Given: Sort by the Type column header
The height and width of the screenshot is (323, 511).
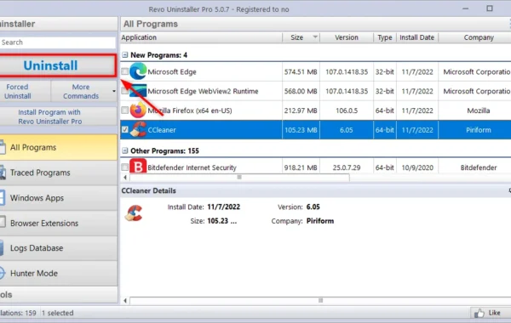Looking at the screenshot, I should (385, 37).
